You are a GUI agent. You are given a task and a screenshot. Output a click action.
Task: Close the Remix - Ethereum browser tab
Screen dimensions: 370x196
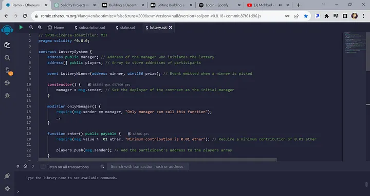coord(46,5)
